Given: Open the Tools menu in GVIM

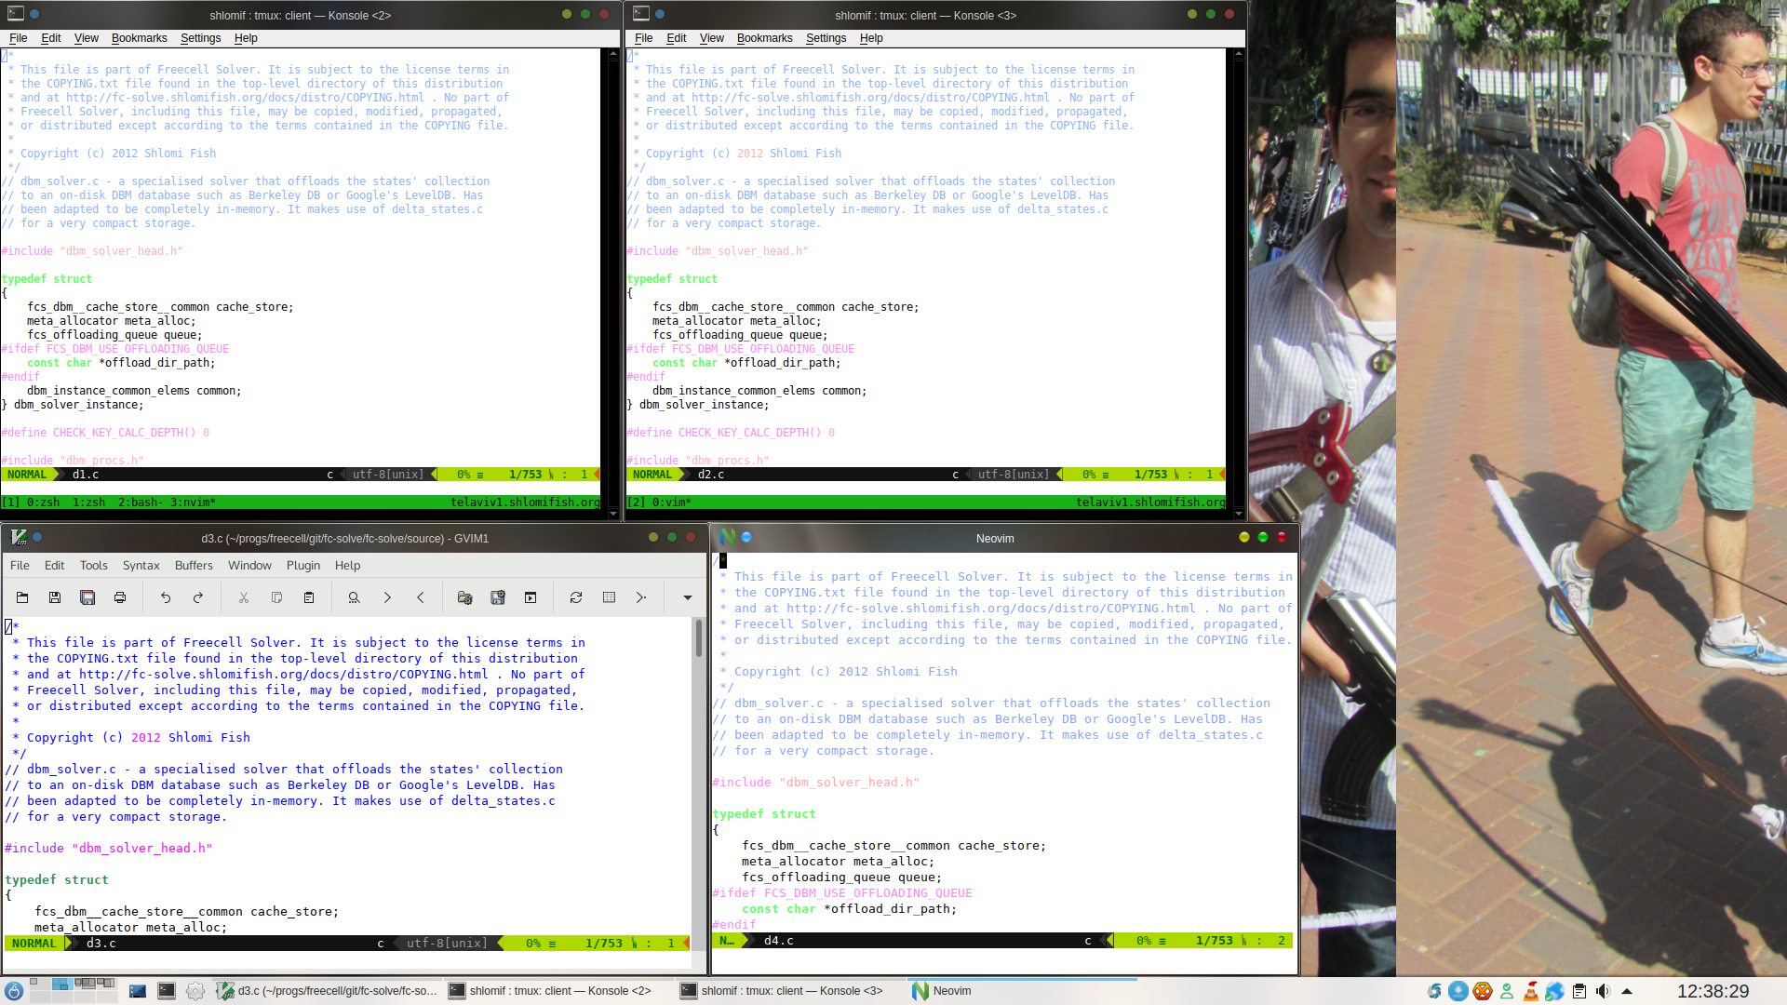Looking at the screenshot, I should tap(94, 566).
